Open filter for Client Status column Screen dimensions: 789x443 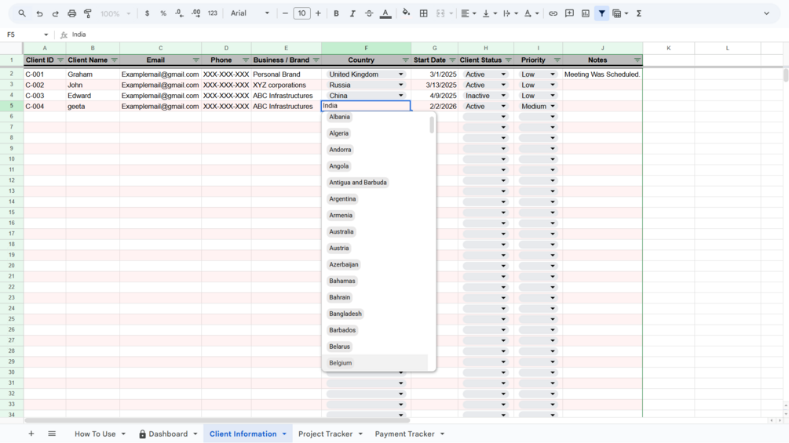508,60
